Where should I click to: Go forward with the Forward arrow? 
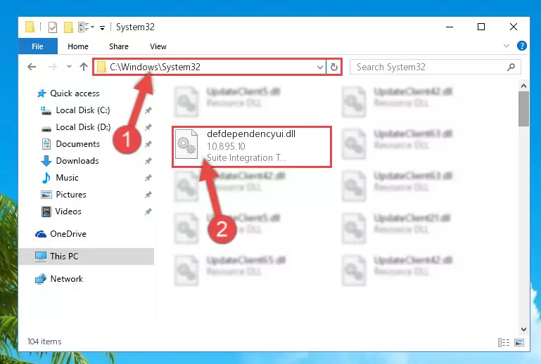point(53,67)
